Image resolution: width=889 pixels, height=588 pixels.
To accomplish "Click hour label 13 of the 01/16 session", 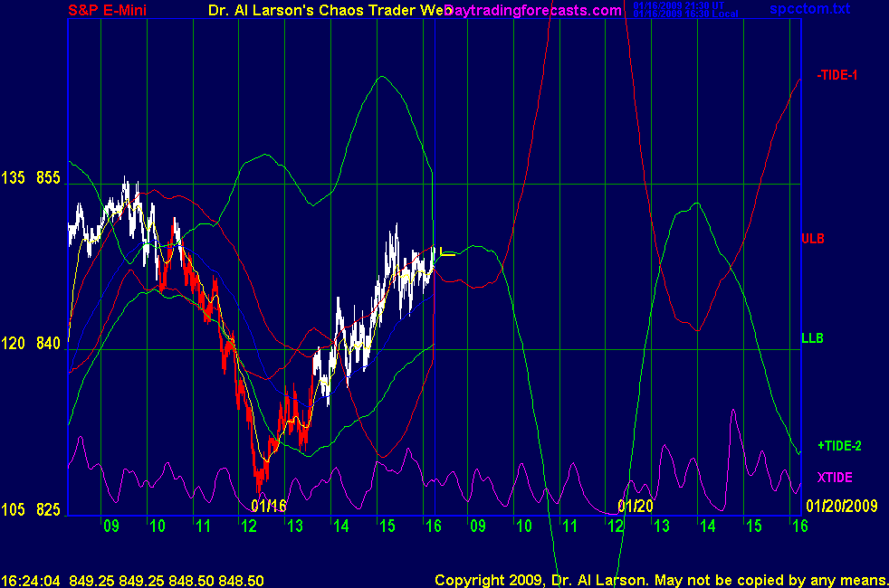I will (295, 526).
